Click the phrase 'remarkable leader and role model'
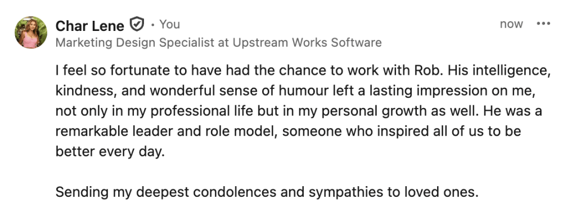The width and height of the screenshot is (576, 212). 166,131
